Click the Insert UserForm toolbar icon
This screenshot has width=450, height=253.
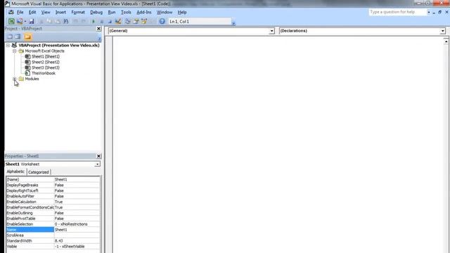[20, 22]
